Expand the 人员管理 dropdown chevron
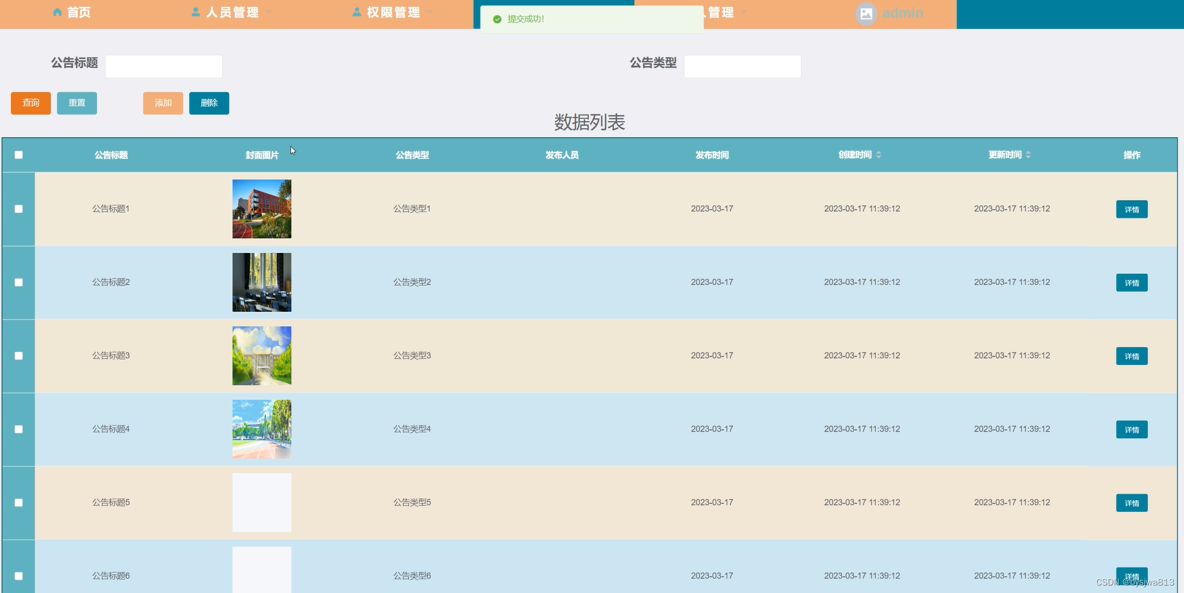This screenshot has width=1184, height=593. coord(269,12)
